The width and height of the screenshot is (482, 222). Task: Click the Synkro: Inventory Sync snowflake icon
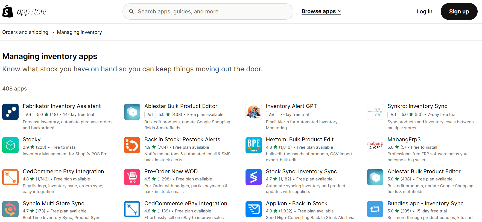point(375,112)
